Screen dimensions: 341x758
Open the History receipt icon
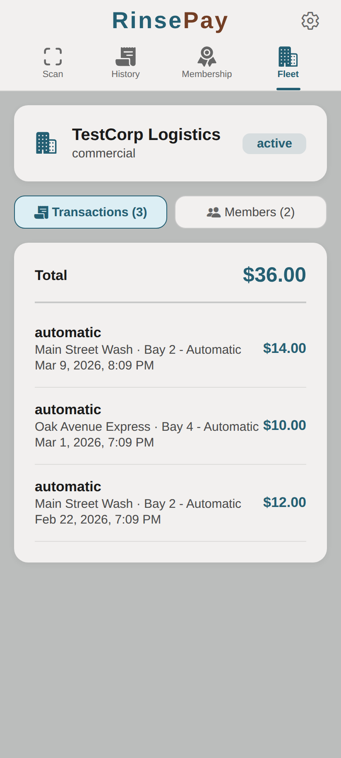click(126, 57)
